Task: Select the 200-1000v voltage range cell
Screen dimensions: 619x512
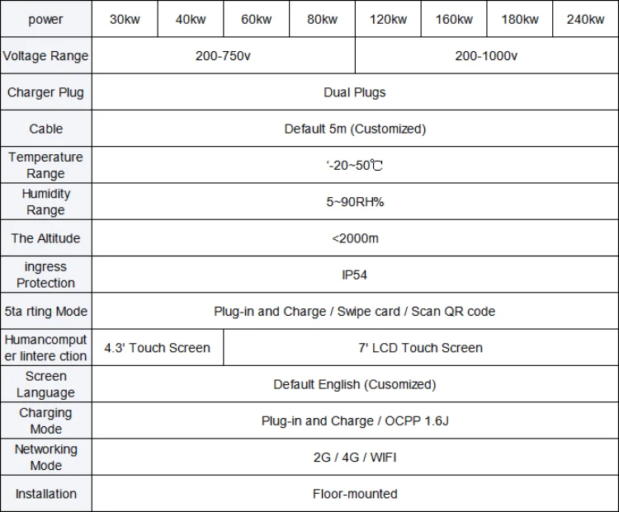Action: coord(486,56)
